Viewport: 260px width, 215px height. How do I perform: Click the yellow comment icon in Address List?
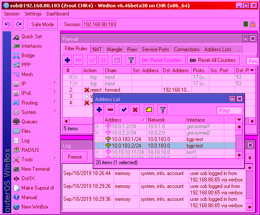149,110
